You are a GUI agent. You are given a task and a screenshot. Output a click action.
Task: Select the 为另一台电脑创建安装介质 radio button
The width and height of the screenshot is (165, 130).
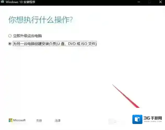click(10, 44)
